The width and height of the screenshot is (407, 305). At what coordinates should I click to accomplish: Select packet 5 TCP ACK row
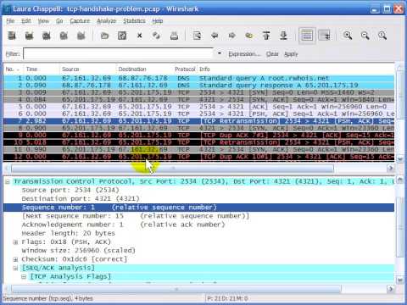tap(199, 107)
